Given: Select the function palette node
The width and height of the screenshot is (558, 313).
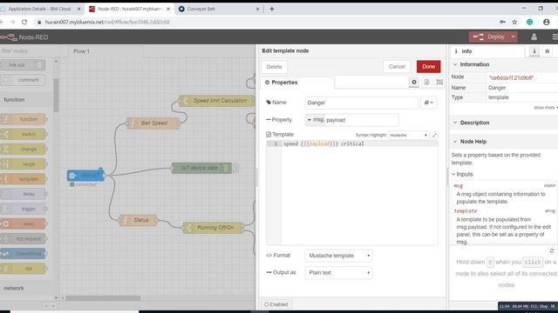Looking at the screenshot, I should point(24,119).
